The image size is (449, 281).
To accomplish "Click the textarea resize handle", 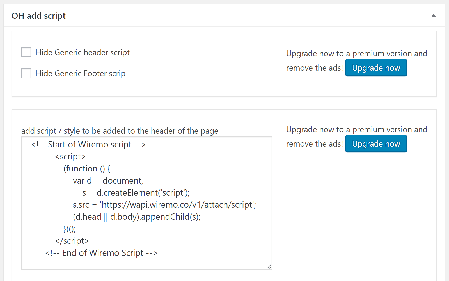I will tap(269, 266).
